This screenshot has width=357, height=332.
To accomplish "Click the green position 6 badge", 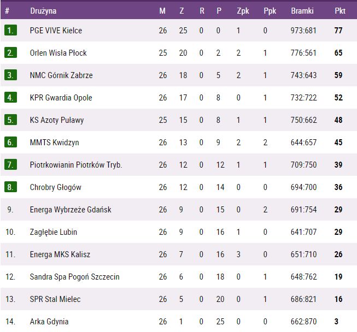I will 11,143.
